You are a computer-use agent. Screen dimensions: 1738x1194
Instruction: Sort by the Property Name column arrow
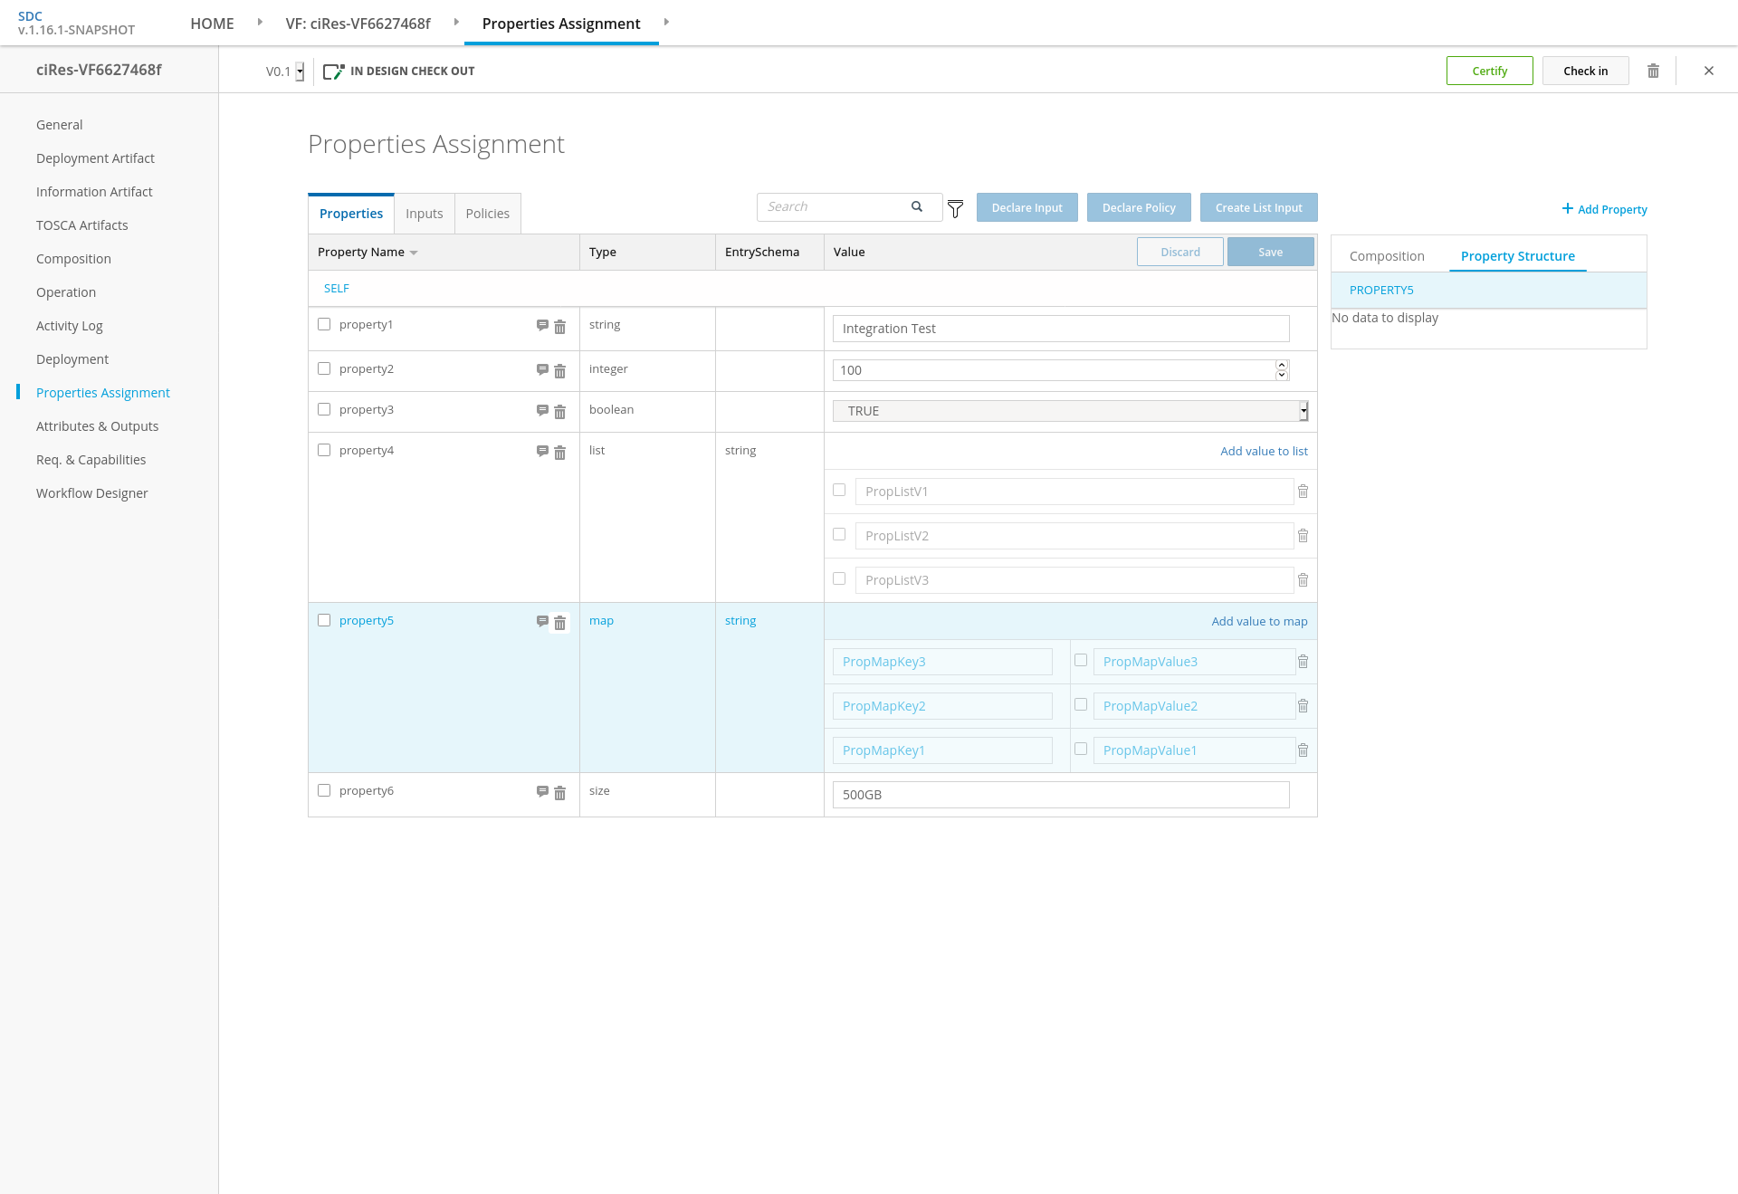click(414, 253)
